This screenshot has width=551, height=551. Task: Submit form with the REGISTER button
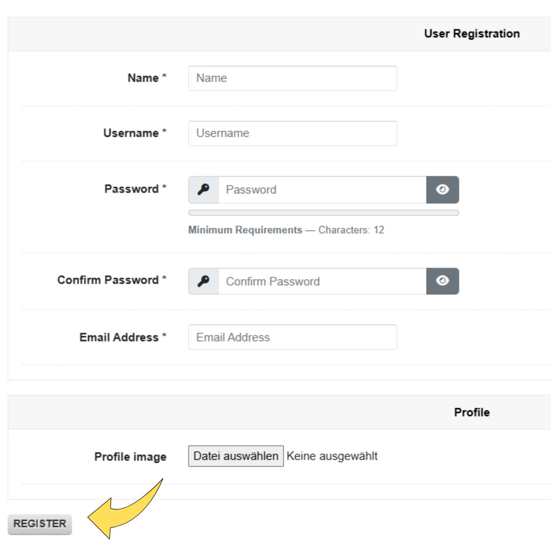click(40, 524)
